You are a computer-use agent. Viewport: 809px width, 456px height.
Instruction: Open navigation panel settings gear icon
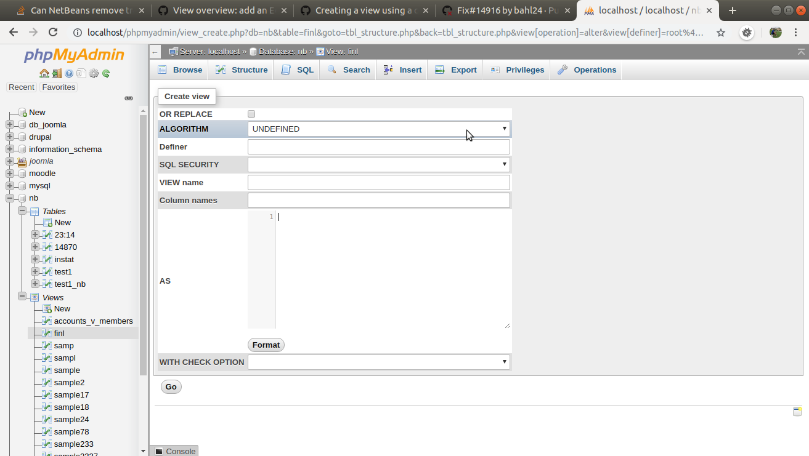point(94,74)
